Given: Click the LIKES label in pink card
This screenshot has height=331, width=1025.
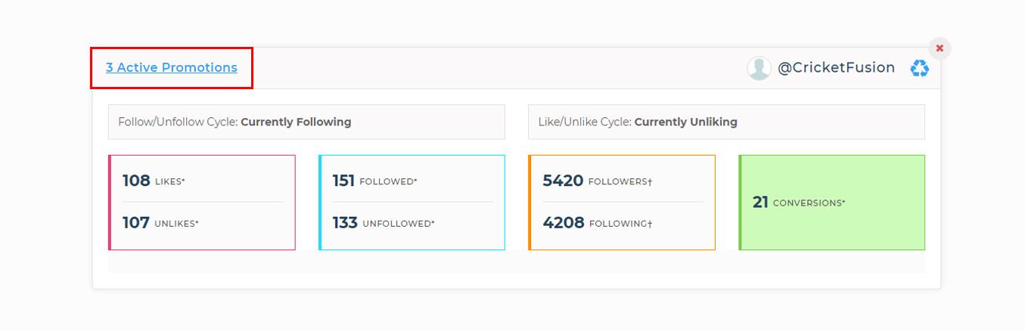Looking at the screenshot, I should tap(170, 182).
